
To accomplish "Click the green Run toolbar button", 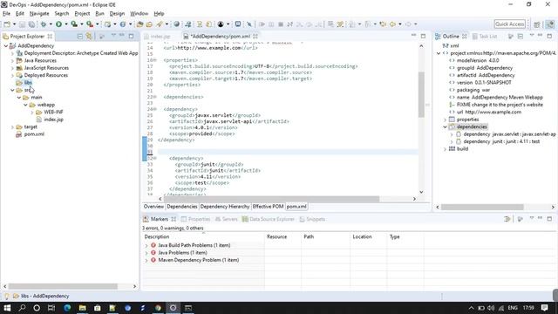I will point(58,24).
